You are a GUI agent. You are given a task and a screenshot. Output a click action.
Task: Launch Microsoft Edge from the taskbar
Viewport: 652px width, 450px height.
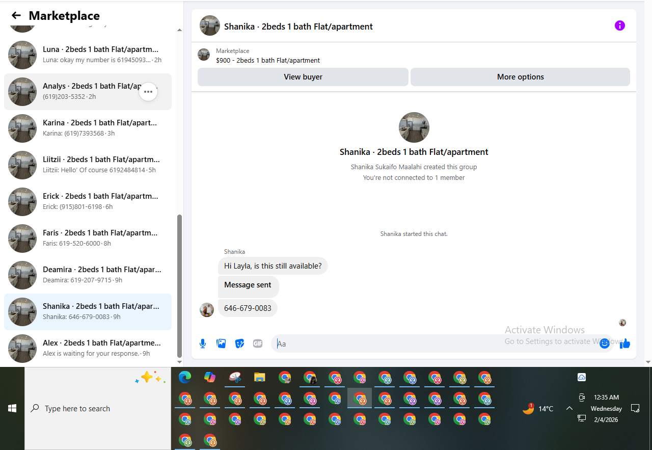coord(185,377)
